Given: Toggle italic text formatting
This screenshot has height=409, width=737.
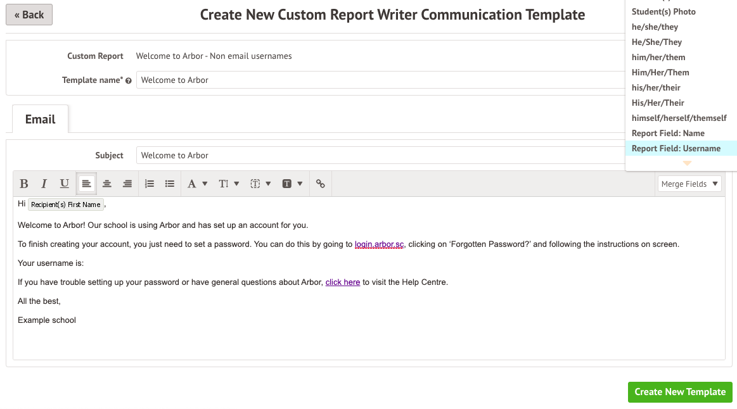Looking at the screenshot, I should click(x=44, y=184).
